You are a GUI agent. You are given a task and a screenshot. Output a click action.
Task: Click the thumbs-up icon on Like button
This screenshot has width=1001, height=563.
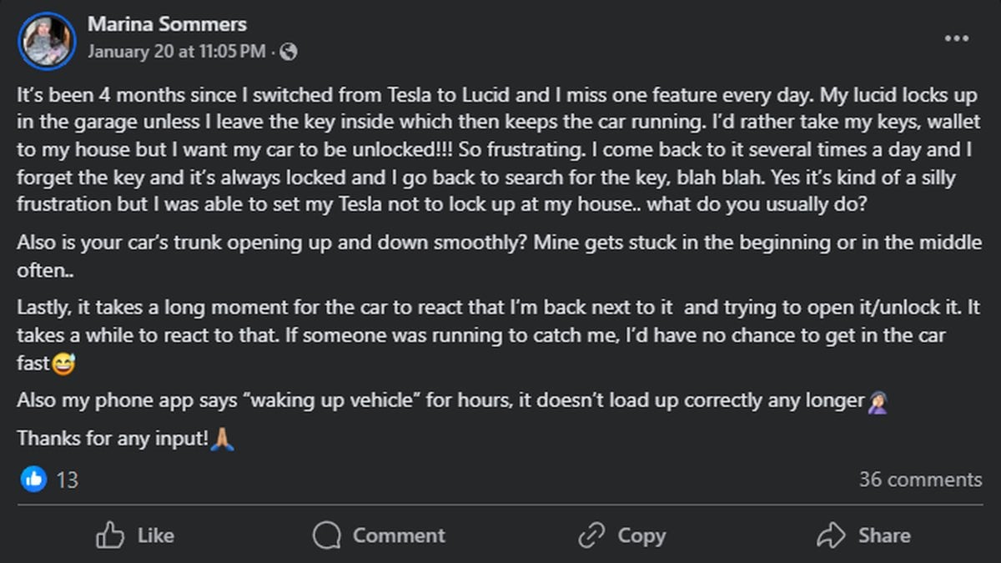pyautogui.click(x=110, y=535)
